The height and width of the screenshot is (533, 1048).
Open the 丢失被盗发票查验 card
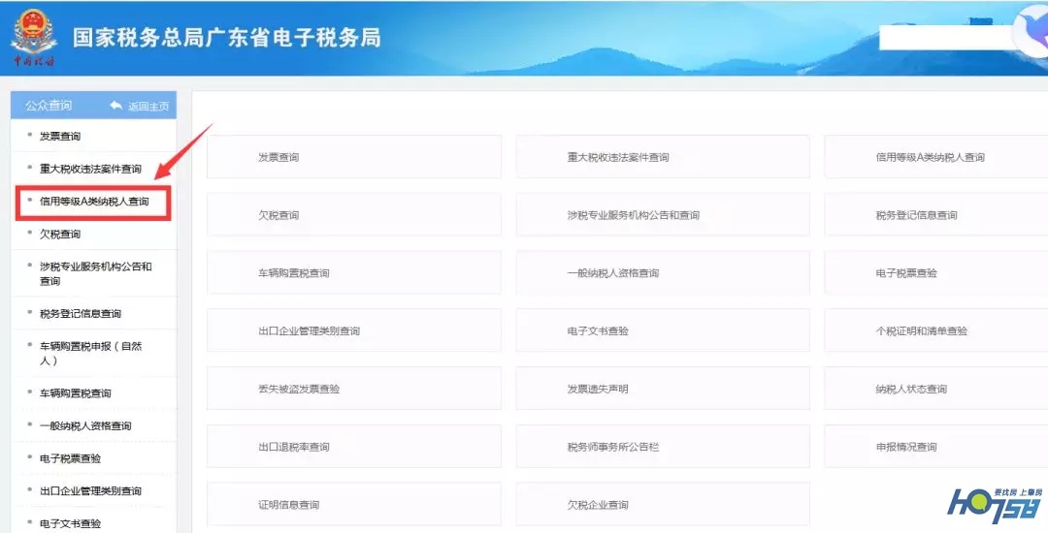353,389
